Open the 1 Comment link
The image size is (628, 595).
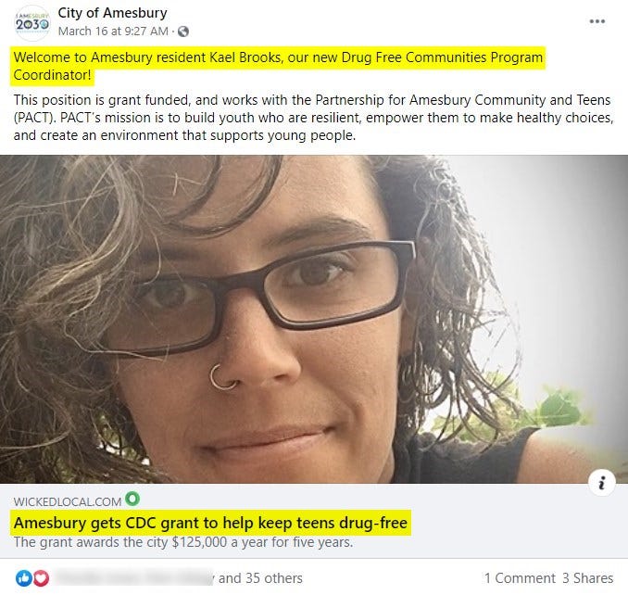coord(520,578)
